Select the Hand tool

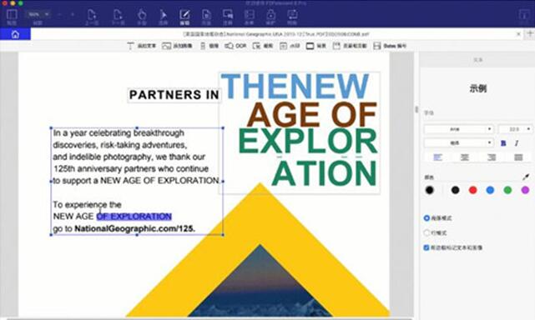tap(142, 15)
